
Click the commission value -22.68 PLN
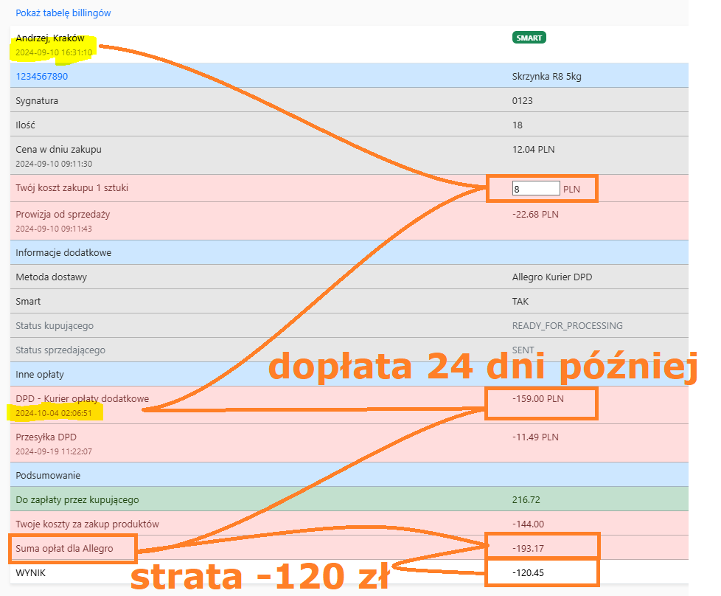click(x=535, y=215)
